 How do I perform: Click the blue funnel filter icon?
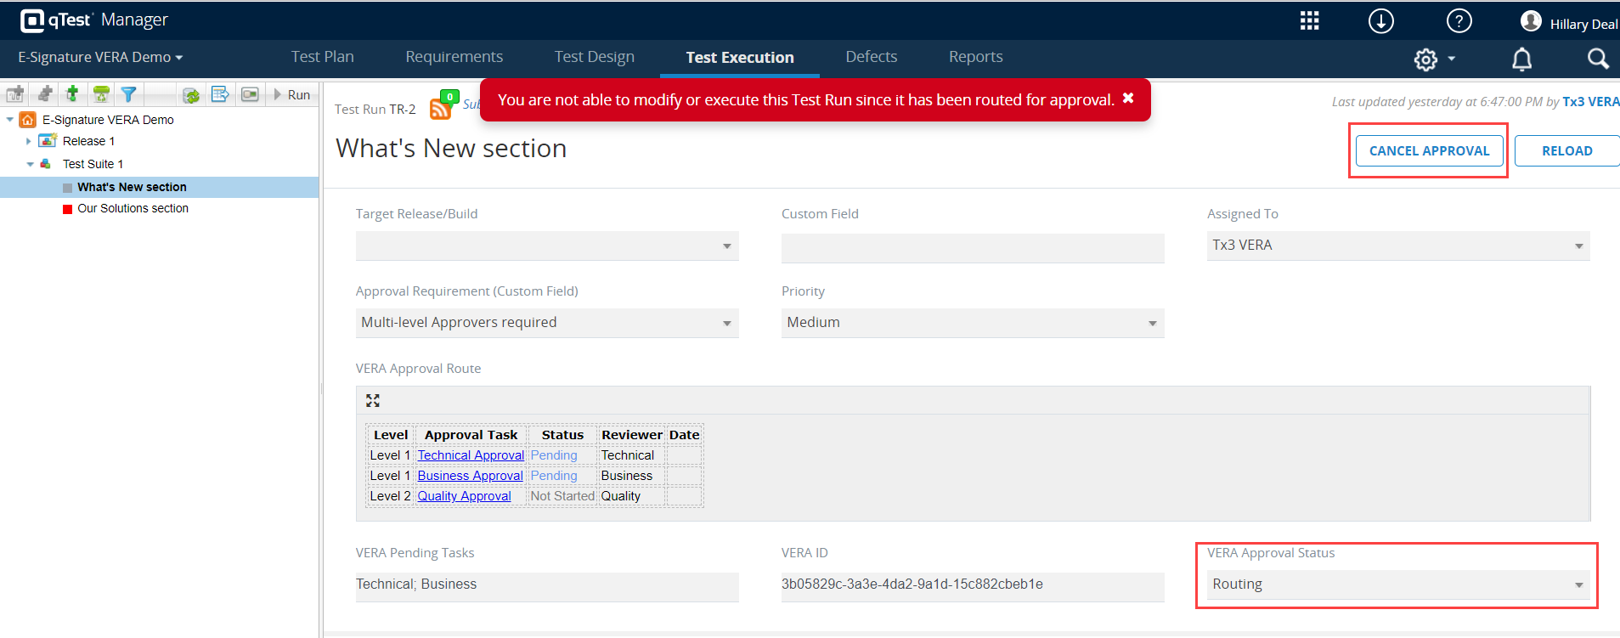point(128,94)
